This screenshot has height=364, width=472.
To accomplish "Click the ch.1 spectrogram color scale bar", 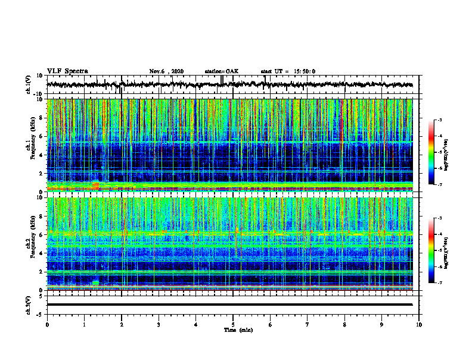I will coord(431,152).
